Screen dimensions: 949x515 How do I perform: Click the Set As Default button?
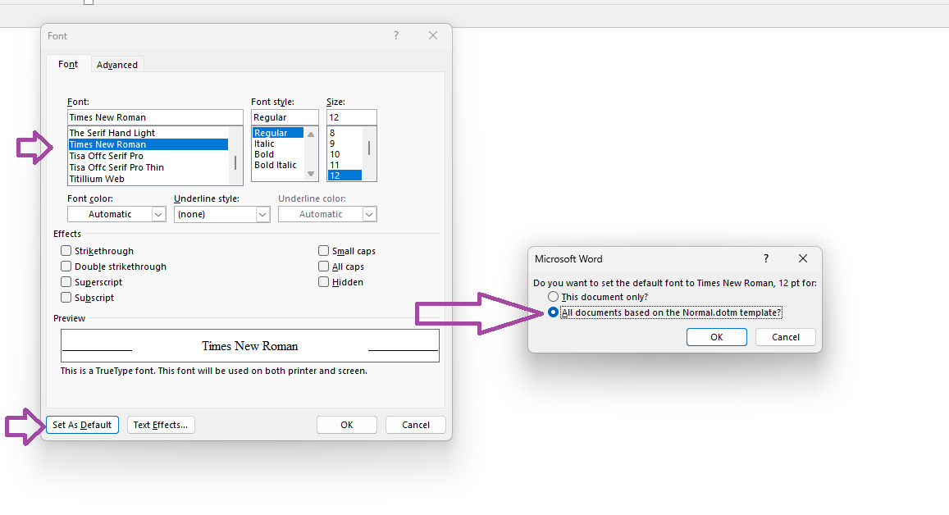(82, 425)
